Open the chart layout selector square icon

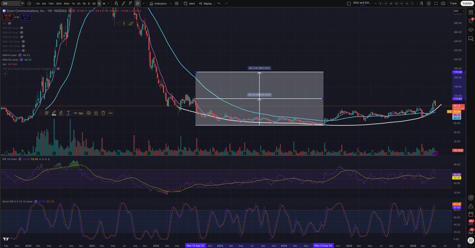[x=349, y=4]
